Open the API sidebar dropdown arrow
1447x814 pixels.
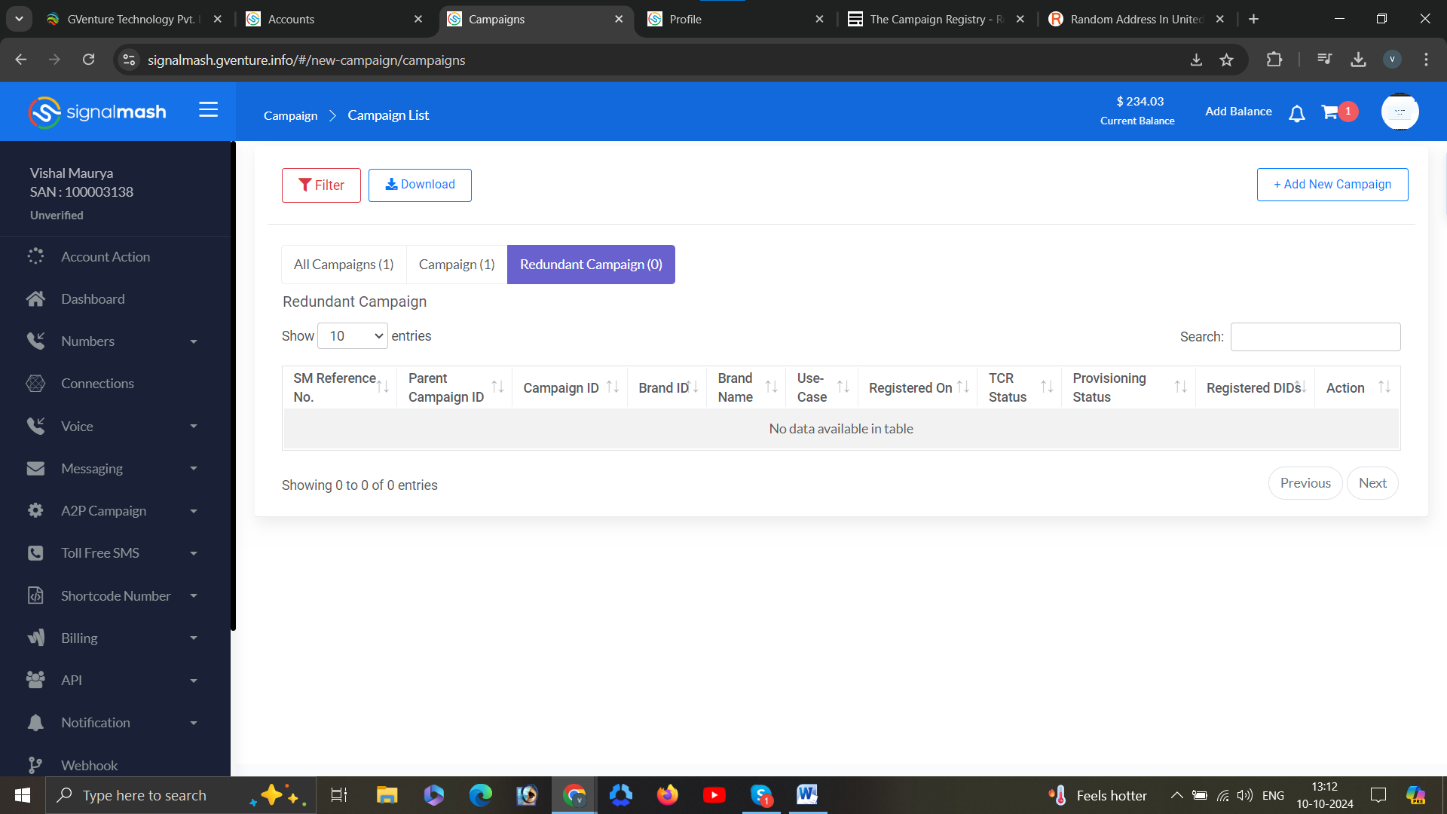coord(194,681)
